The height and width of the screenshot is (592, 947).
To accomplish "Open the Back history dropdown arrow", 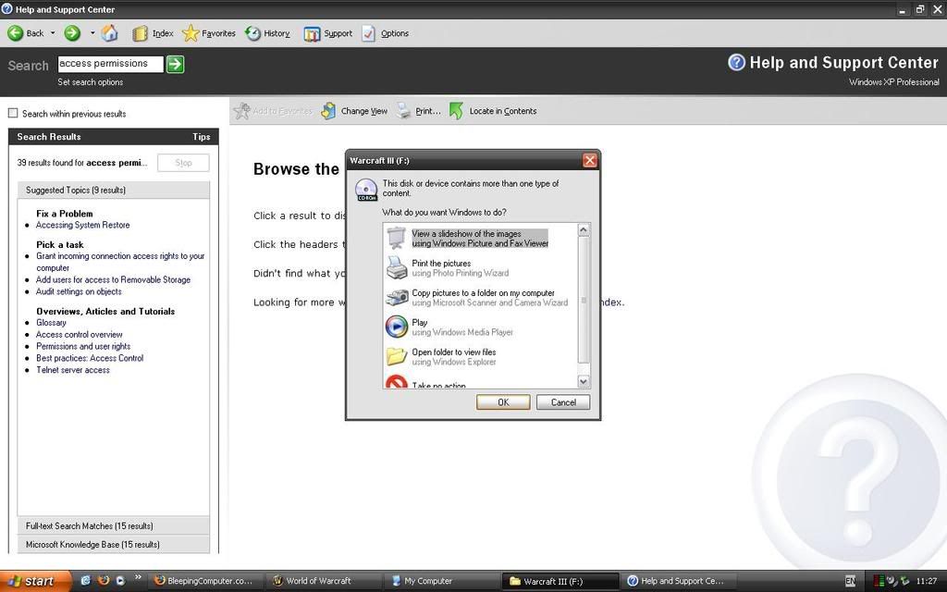I will [53, 33].
